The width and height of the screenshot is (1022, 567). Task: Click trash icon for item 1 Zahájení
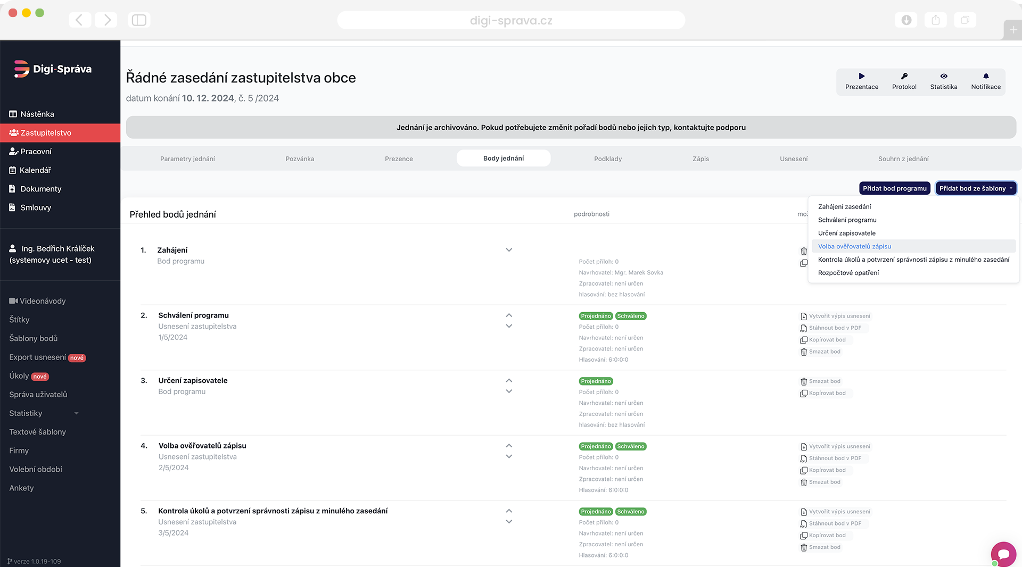pos(804,251)
